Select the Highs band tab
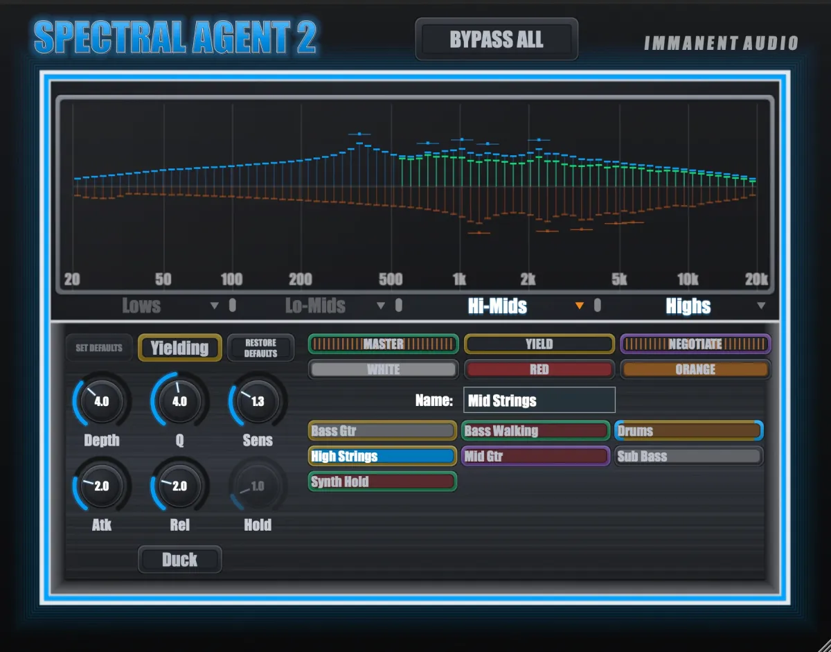The image size is (831, 652). pos(688,306)
